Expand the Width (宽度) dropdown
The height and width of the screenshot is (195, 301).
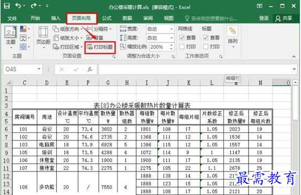coord(172,29)
